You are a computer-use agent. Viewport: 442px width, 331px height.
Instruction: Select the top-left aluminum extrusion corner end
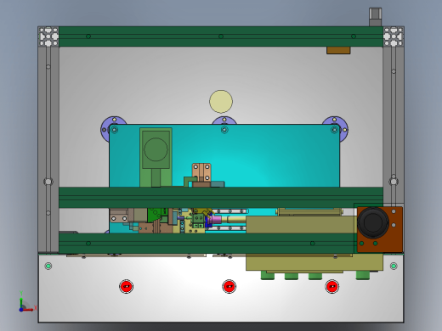click(x=48, y=36)
